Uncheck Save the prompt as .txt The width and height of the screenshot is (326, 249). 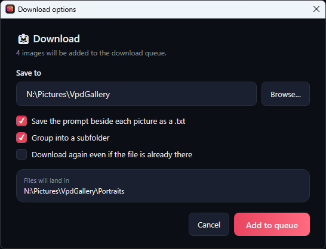pyautogui.click(x=21, y=121)
